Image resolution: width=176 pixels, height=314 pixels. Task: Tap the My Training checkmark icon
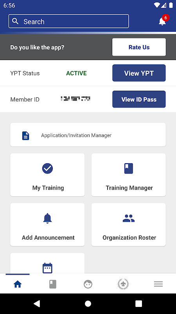point(47,168)
